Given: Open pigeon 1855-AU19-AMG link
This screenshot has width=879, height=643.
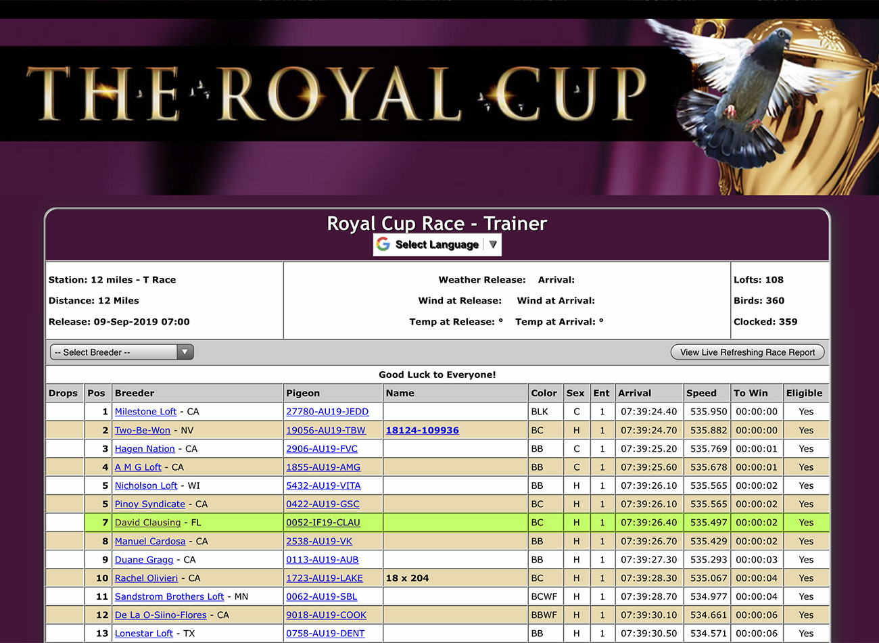Looking at the screenshot, I should coord(323,467).
